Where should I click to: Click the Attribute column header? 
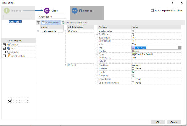pos(114,27)
